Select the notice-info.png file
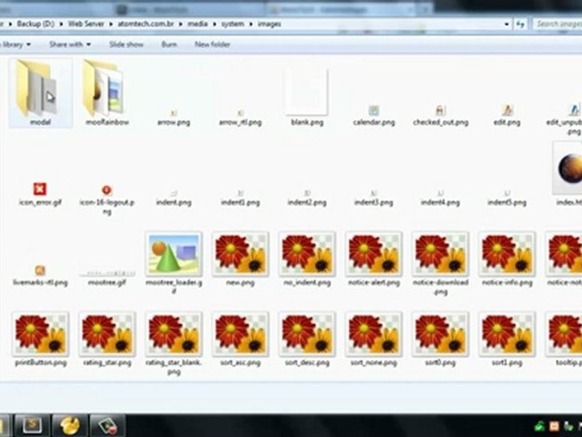The width and height of the screenshot is (582, 437). point(507,259)
